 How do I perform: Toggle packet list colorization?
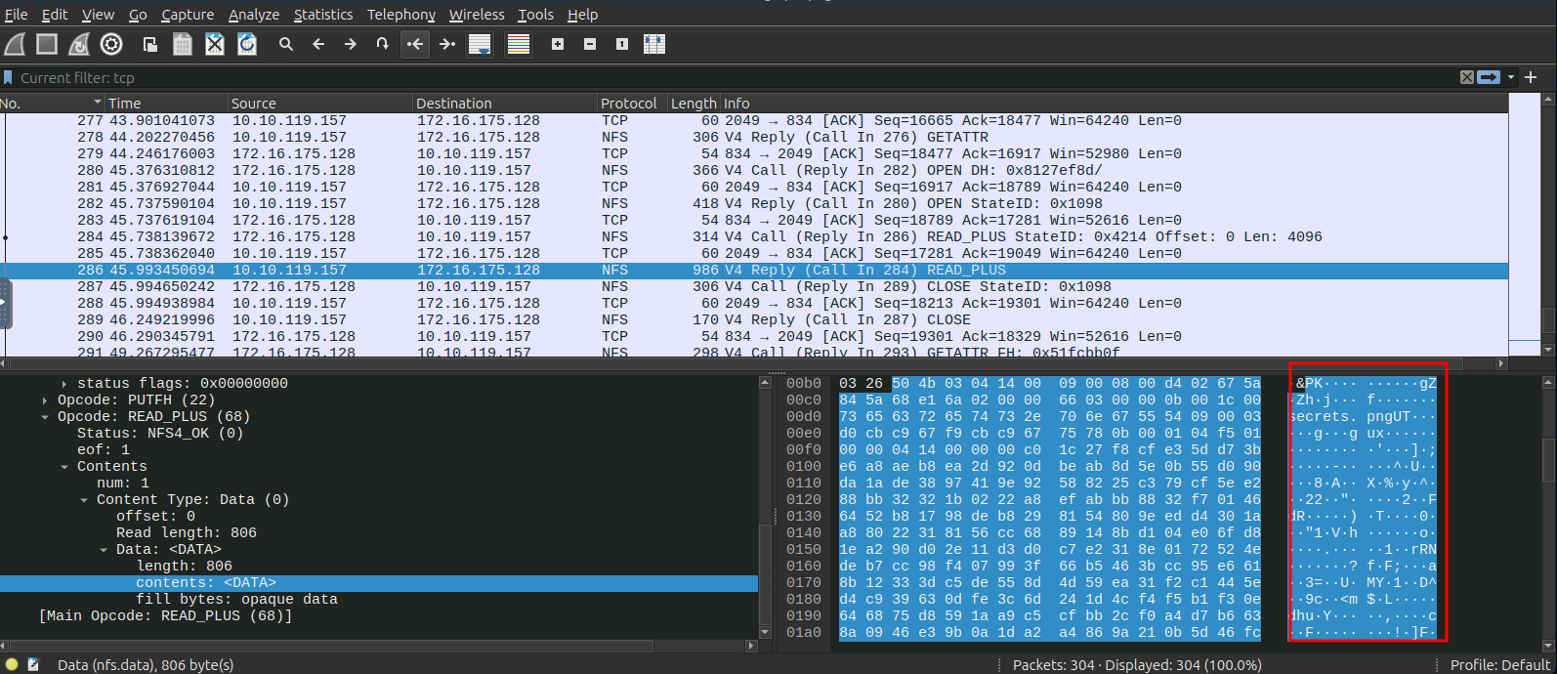coord(519,44)
